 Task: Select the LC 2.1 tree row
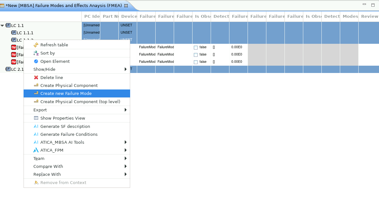[x=15, y=69]
